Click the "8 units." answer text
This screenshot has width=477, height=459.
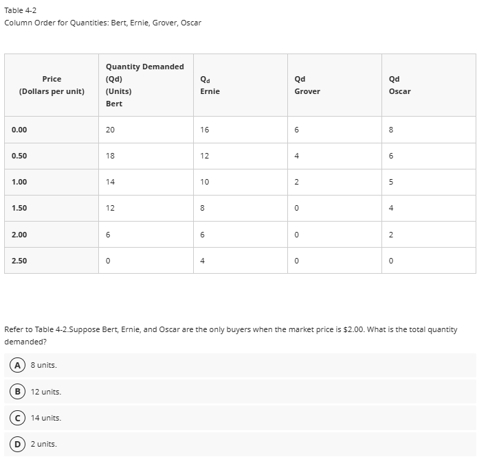(44, 365)
